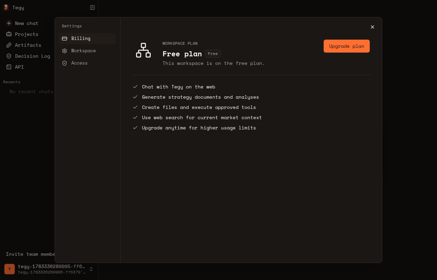
Task: Click Invite team members link
Action: 30,254
